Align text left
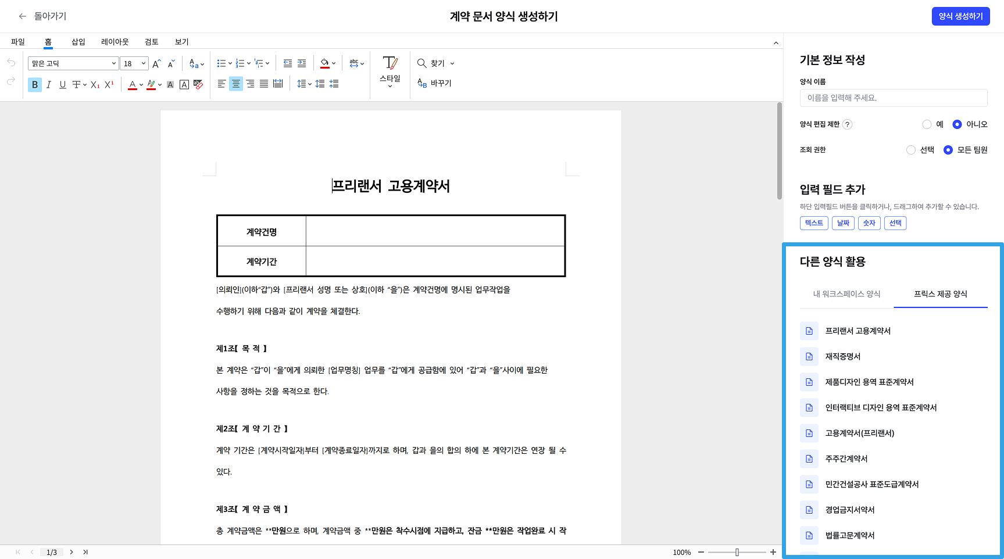The image size is (1004, 559). [221, 84]
